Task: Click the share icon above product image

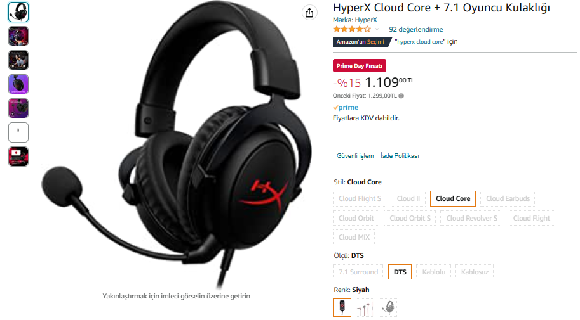Action: (309, 13)
